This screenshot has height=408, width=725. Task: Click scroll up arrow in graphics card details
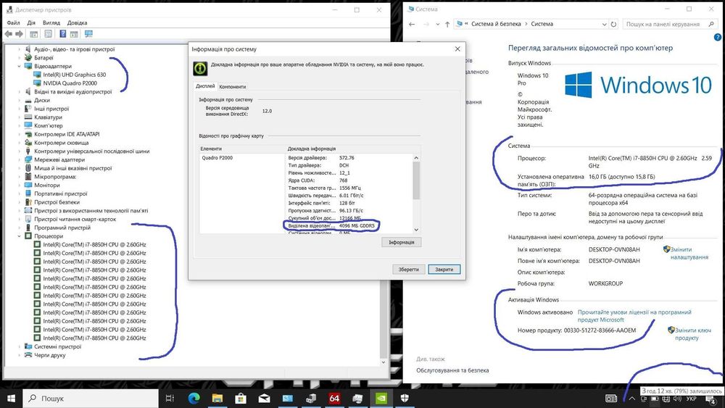coord(416,158)
